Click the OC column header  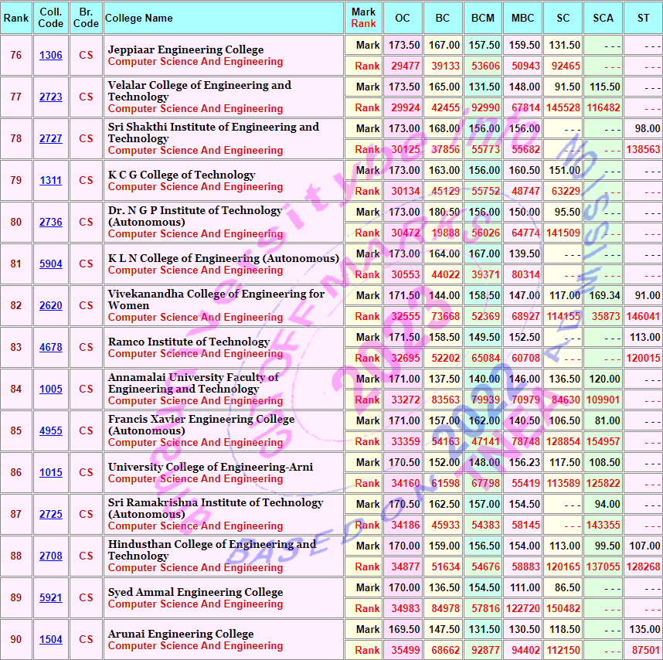[403, 18]
